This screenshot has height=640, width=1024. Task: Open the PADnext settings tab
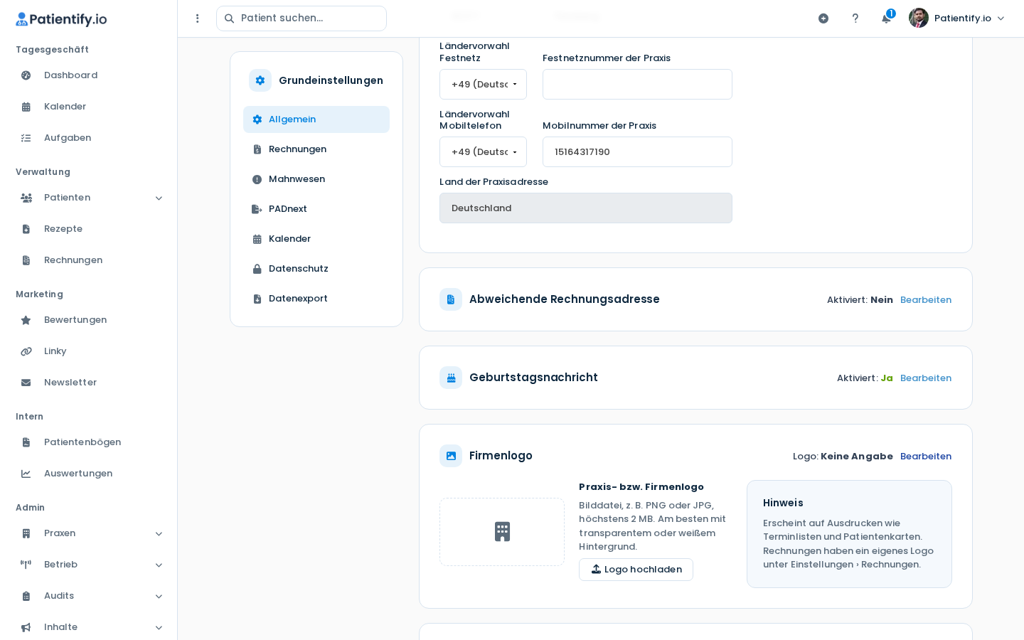click(316, 209)
